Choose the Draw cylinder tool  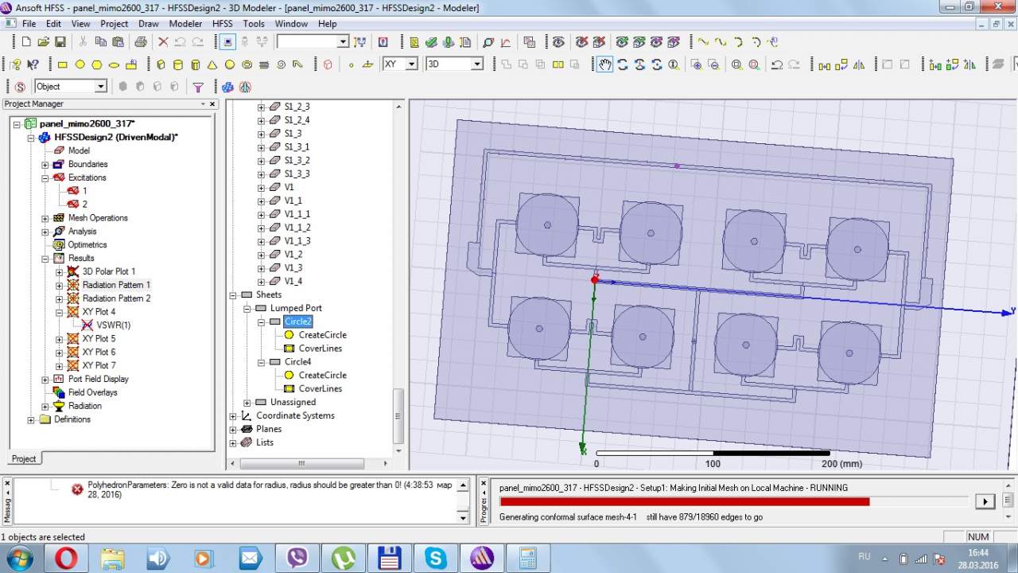coord(178,64)
